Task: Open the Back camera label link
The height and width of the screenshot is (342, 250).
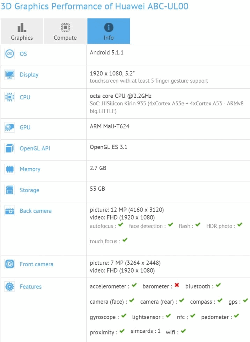Action: point(36,211)
